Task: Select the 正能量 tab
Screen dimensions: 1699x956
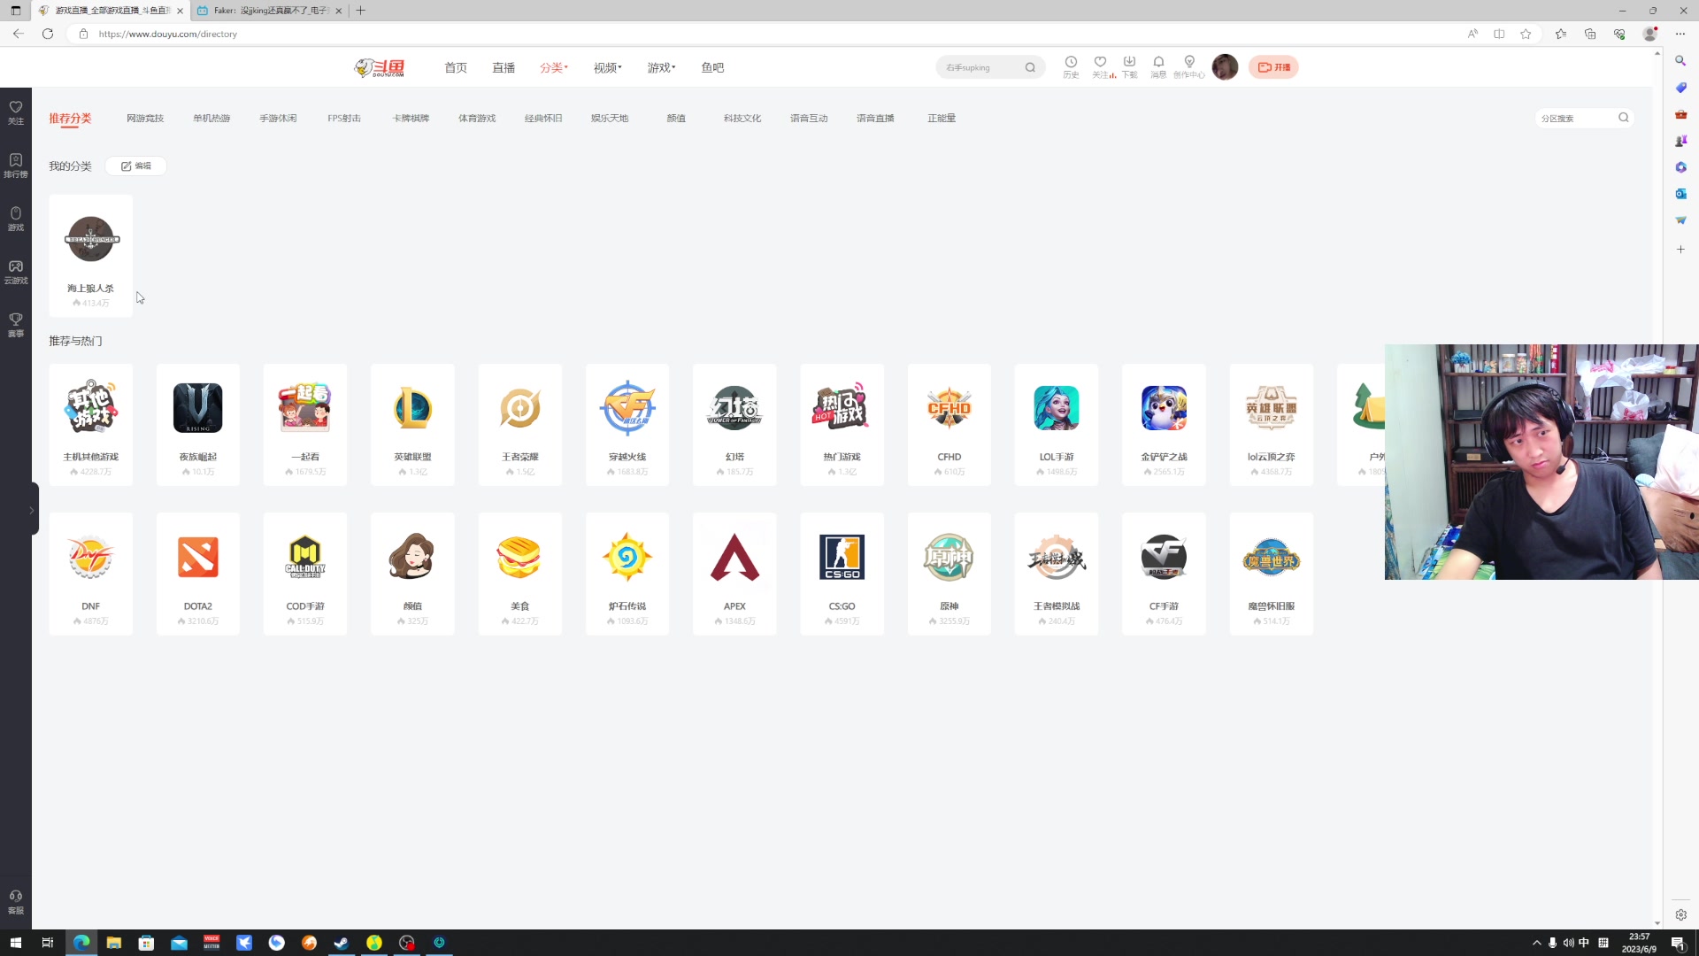Action: coord(942,118)
